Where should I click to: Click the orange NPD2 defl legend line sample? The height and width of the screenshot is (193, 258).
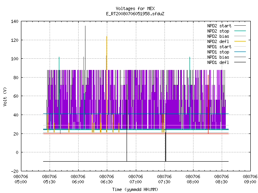pyautogui.click(x=240, y=41)
